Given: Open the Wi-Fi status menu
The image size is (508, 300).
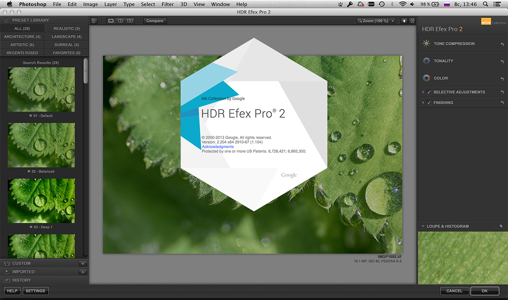Looking at the screenshot, I should pos(403,4).
